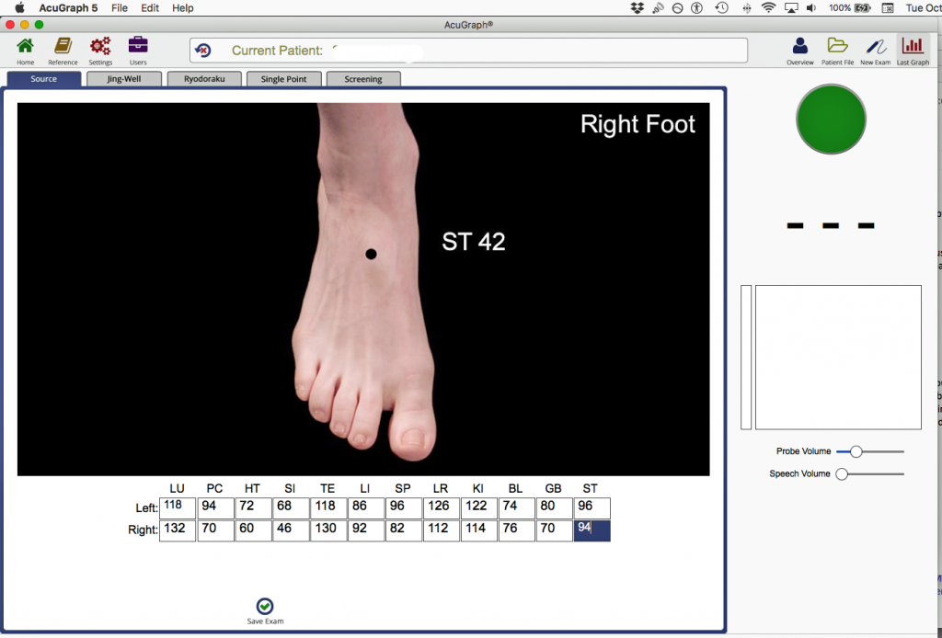Click the empty probe reading graph box

[x=838, y=357]
